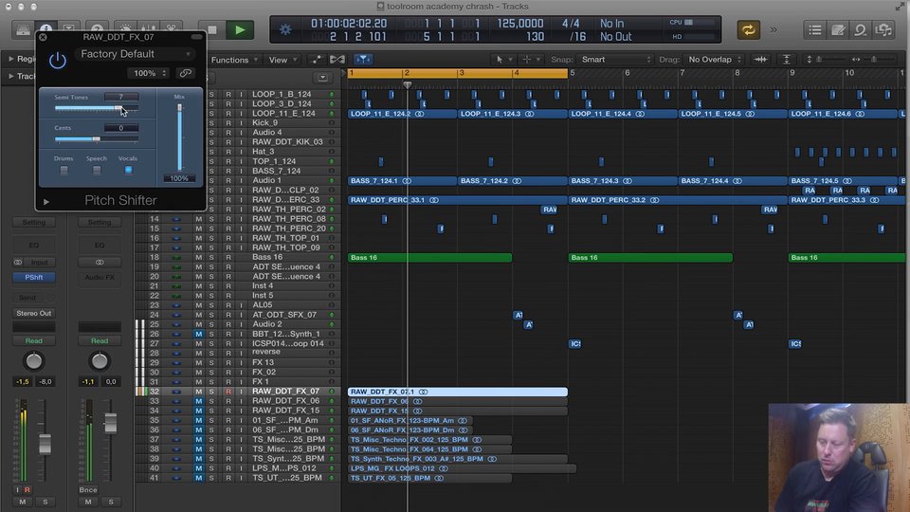
Task: Enable Speech timing mode
Action: [97, 170]
